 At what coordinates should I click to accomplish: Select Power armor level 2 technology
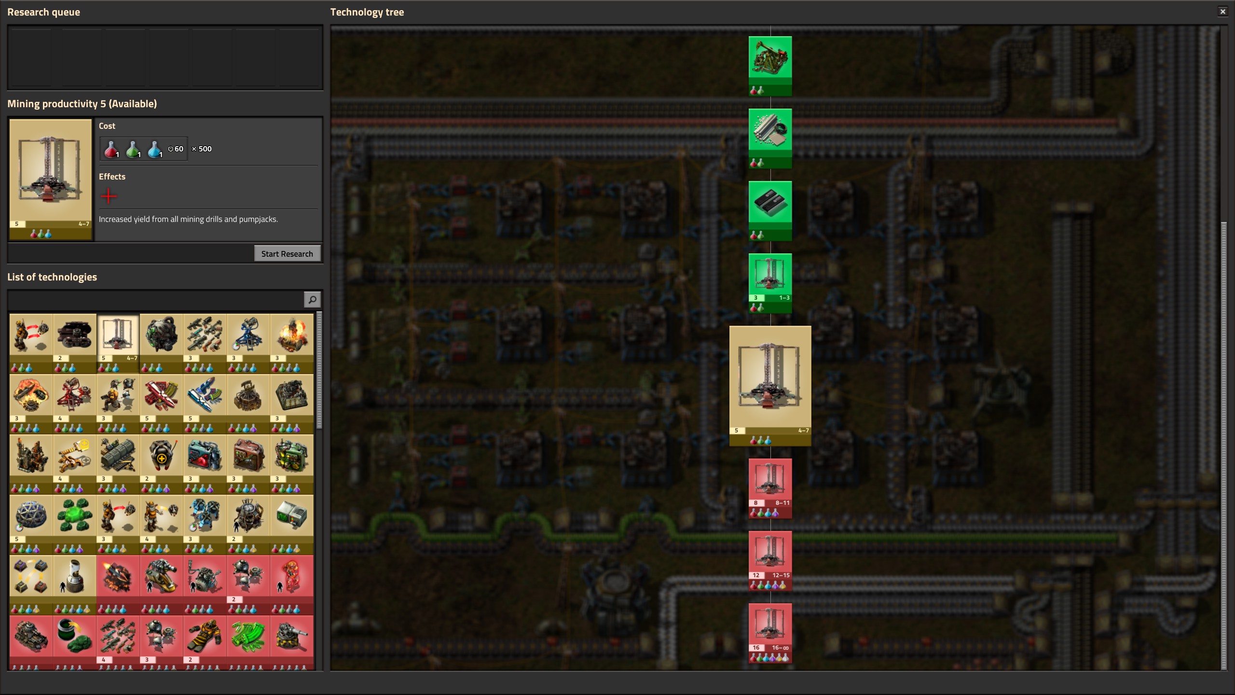[x=205, y=642]
